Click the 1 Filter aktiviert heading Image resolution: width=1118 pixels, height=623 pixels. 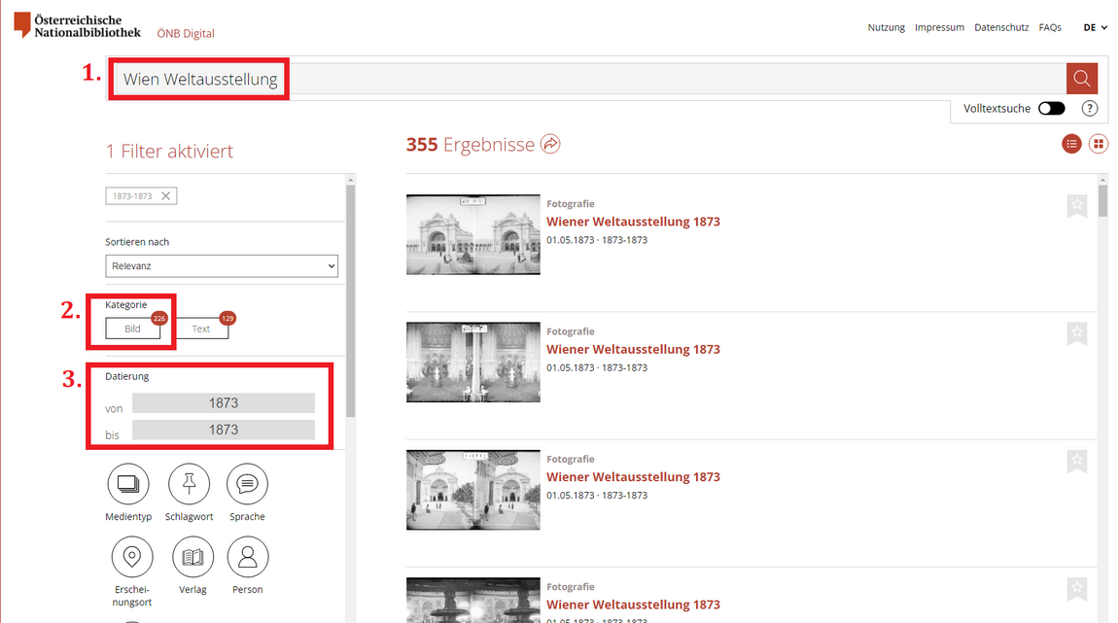click(170, 151)
